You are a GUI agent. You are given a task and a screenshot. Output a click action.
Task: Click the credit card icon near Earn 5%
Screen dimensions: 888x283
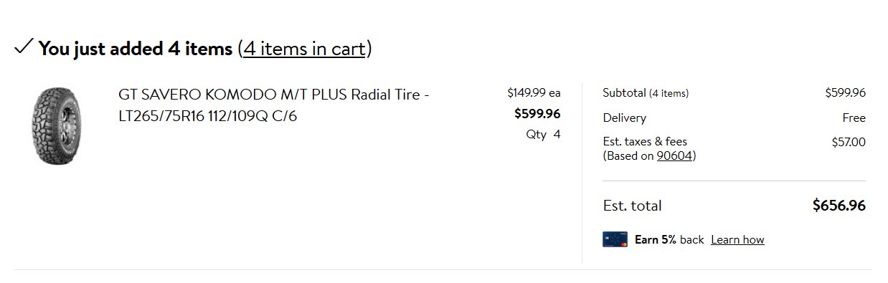[x=615, y=239]
